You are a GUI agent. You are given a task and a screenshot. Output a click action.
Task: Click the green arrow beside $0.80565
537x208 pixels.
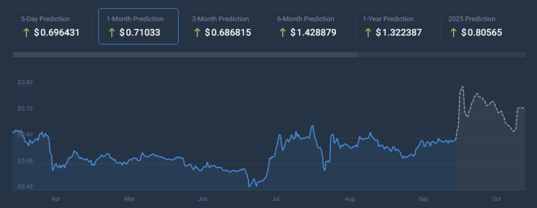click(453, 33)
